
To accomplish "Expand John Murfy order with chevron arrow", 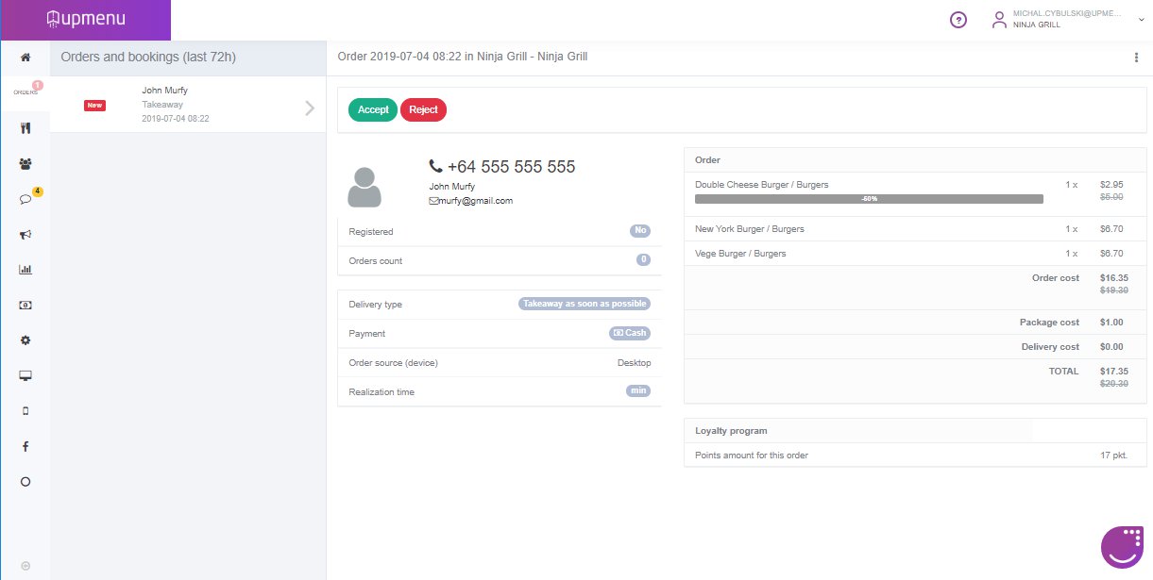I will click(309, 108).
